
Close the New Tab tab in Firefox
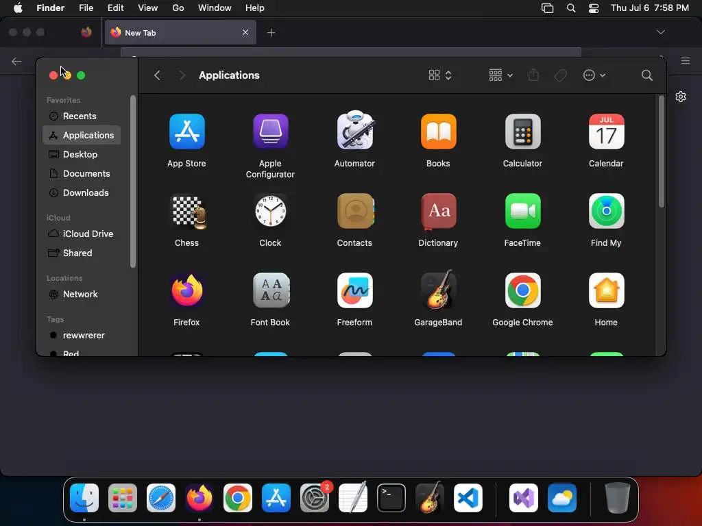click(245, 32)
